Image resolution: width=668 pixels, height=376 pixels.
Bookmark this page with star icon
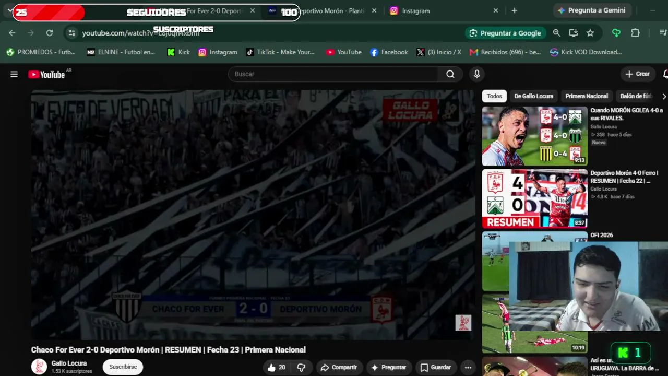(590, 33)
